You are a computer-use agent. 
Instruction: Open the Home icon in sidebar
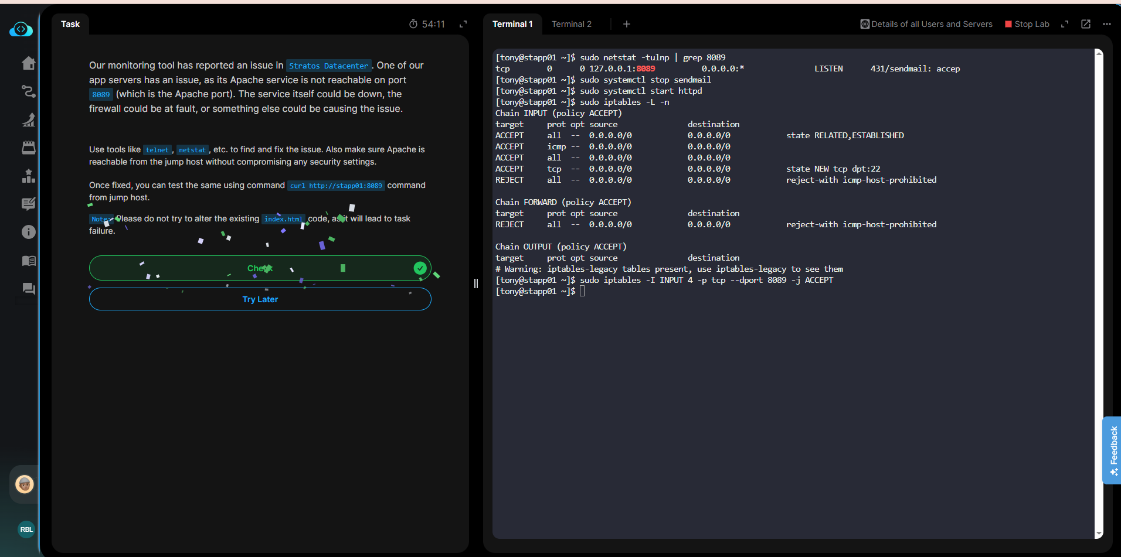[x=28, y=63]
